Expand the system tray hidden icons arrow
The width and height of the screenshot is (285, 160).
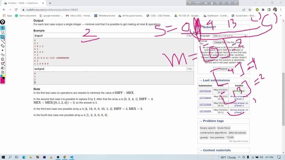point(239,157)
